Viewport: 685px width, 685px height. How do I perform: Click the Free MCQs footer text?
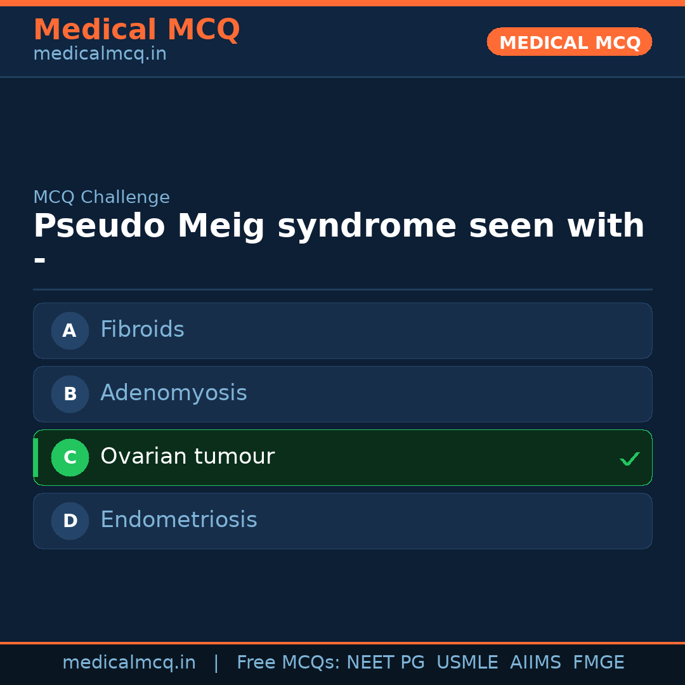click(288, 663)
